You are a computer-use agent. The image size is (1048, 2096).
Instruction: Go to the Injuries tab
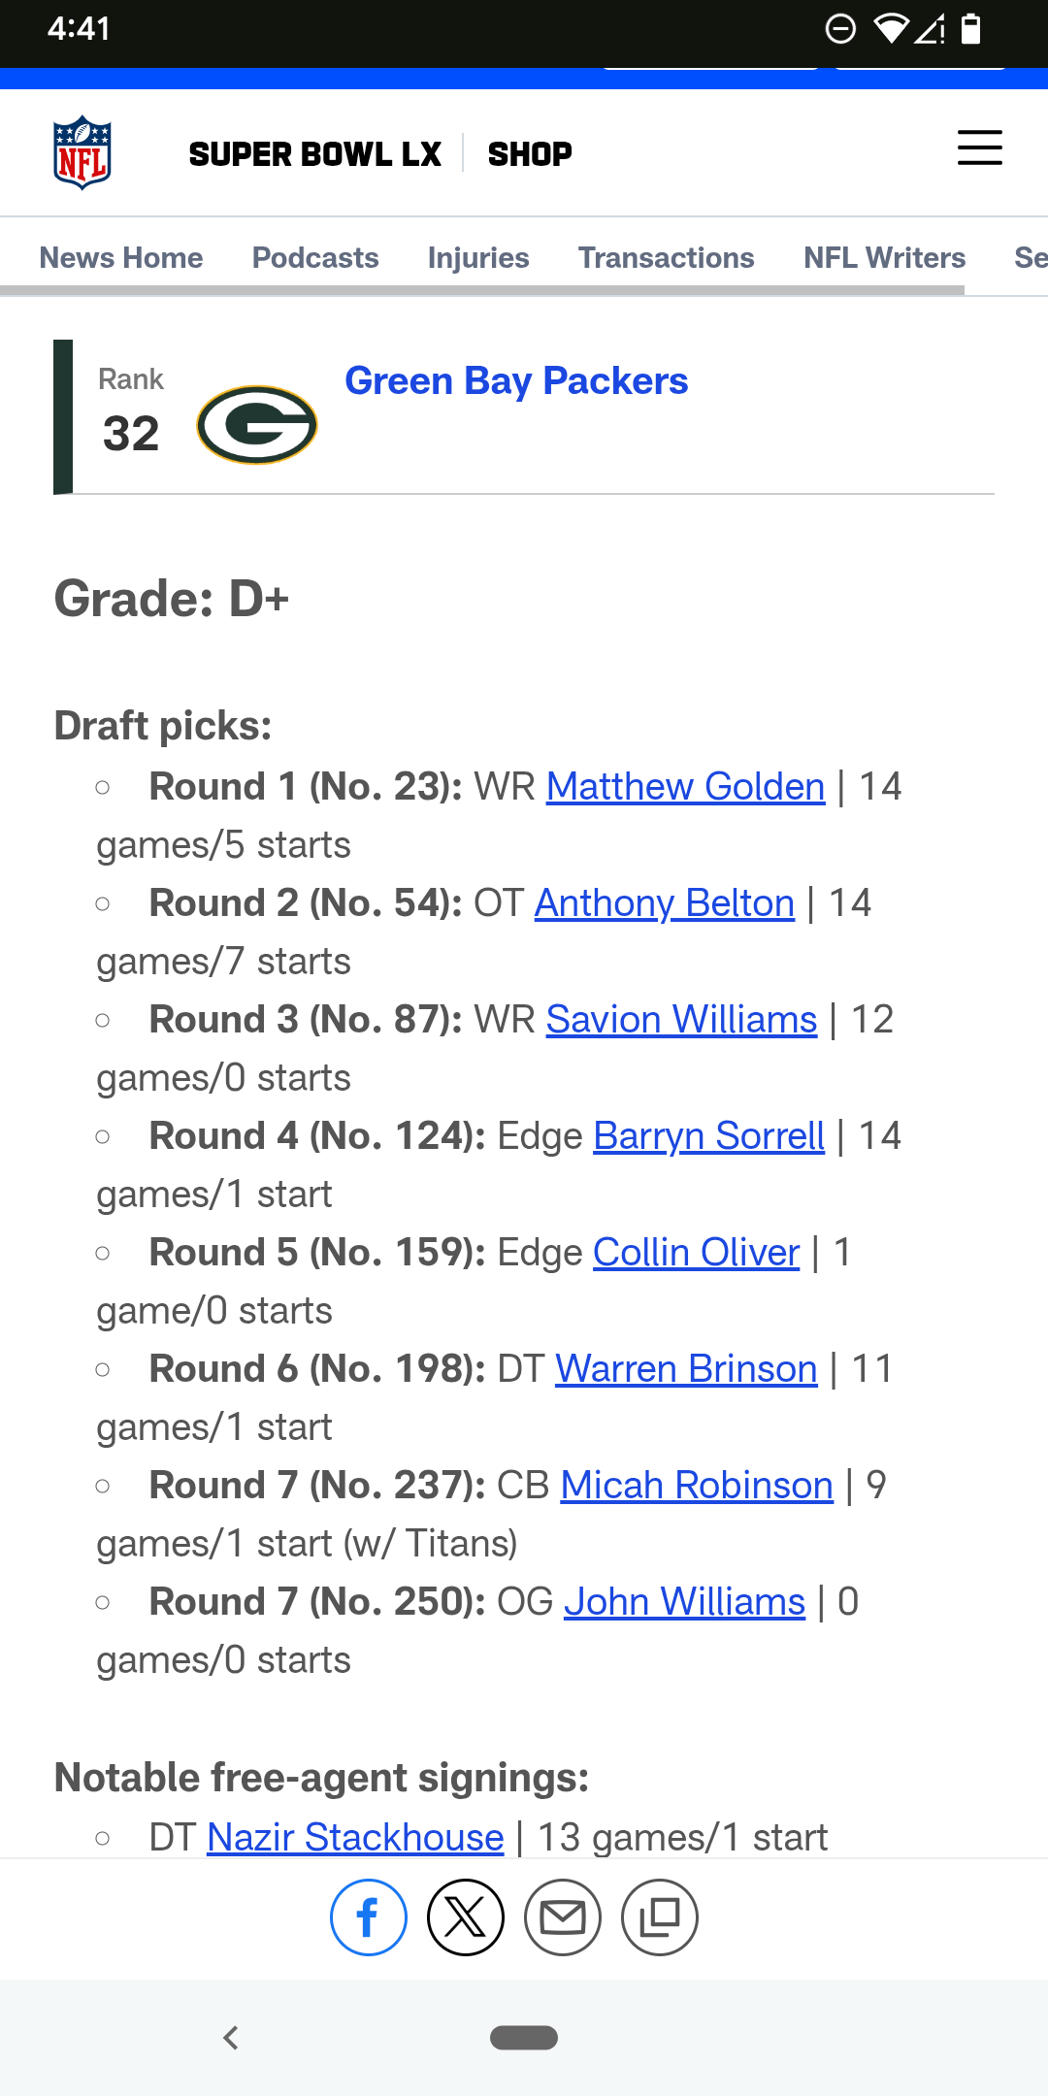[x=478, y=257]
